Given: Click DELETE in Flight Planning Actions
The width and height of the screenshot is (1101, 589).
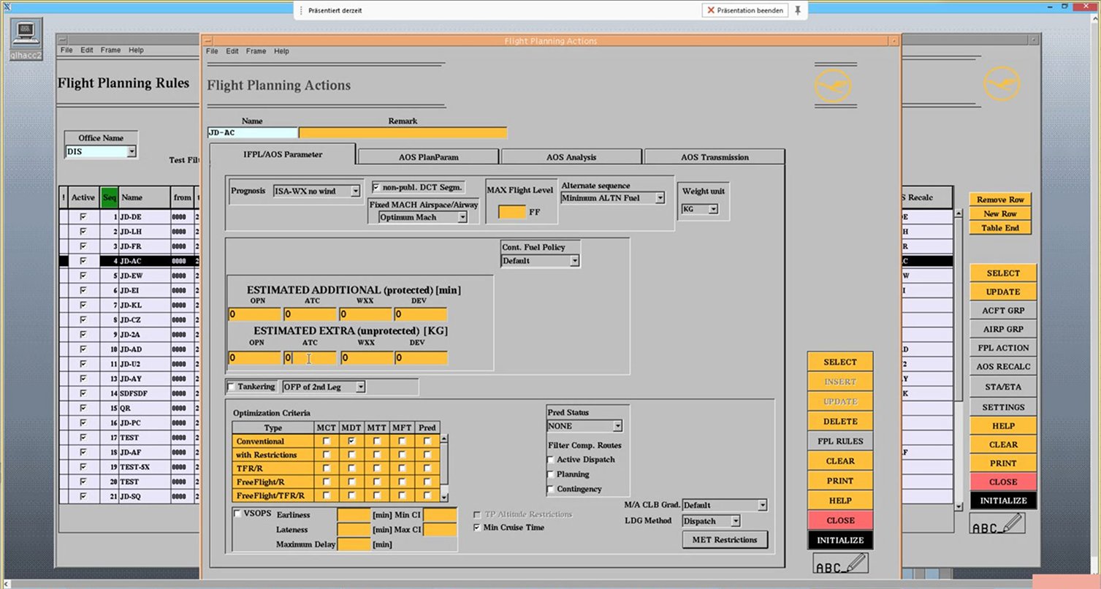Looking at the screenshot, I should click(x=840, y=422).
